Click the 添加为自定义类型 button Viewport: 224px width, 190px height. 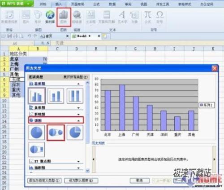(44, 181)
